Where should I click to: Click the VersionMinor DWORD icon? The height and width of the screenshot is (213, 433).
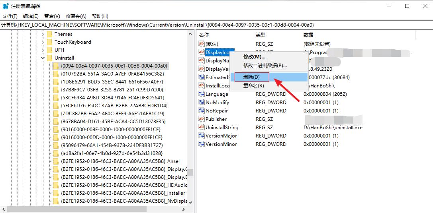click(202, 144)
